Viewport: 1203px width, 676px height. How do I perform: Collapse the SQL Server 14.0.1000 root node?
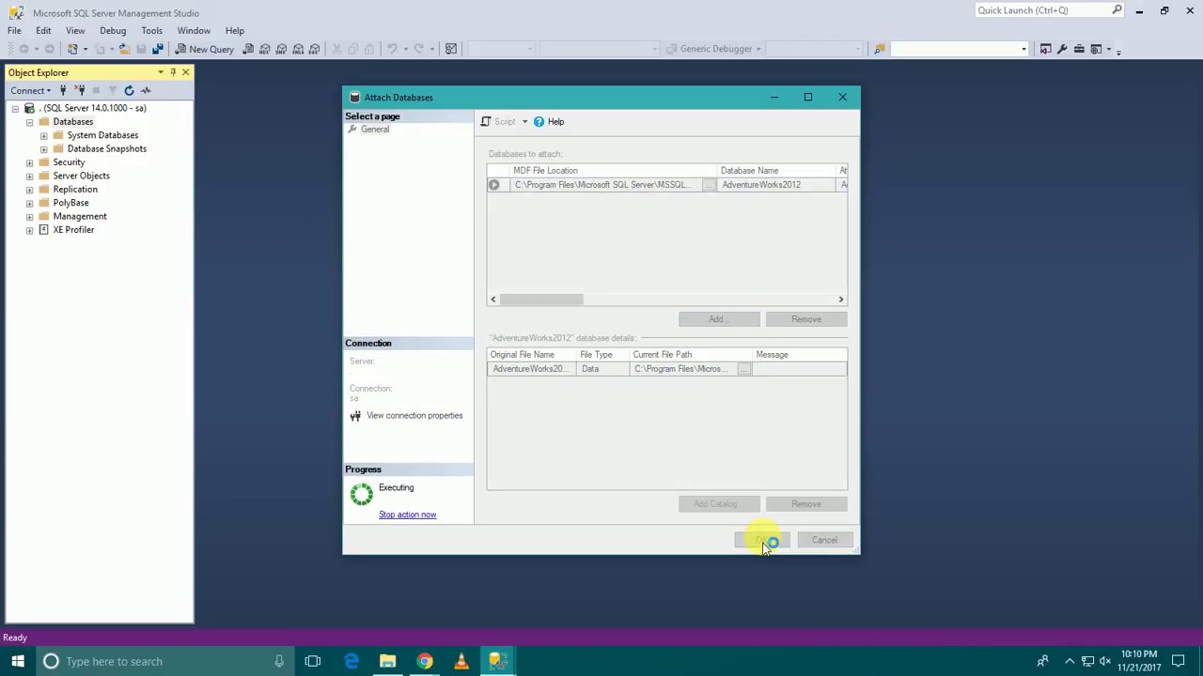click(15, 108)
